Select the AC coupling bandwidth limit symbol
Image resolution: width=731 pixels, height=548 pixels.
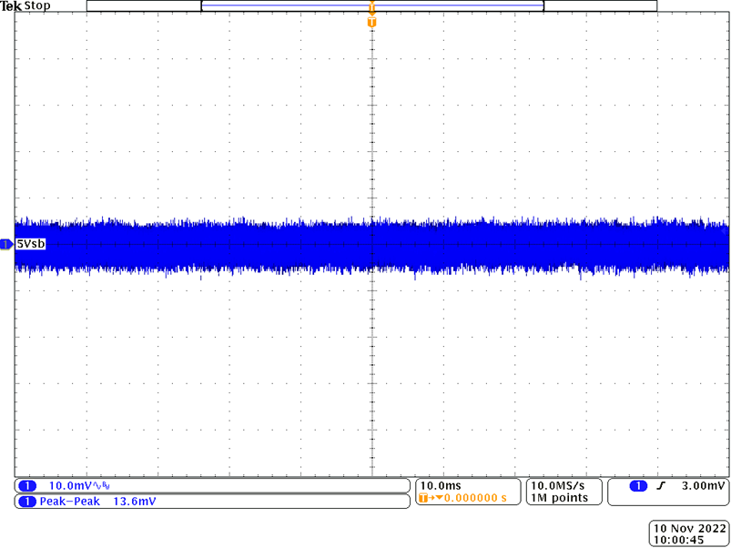pyautogui.click(x=102, y=486)
